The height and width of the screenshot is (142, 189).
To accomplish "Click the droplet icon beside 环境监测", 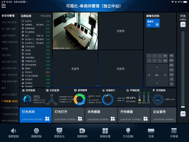I will click(128, 90).
